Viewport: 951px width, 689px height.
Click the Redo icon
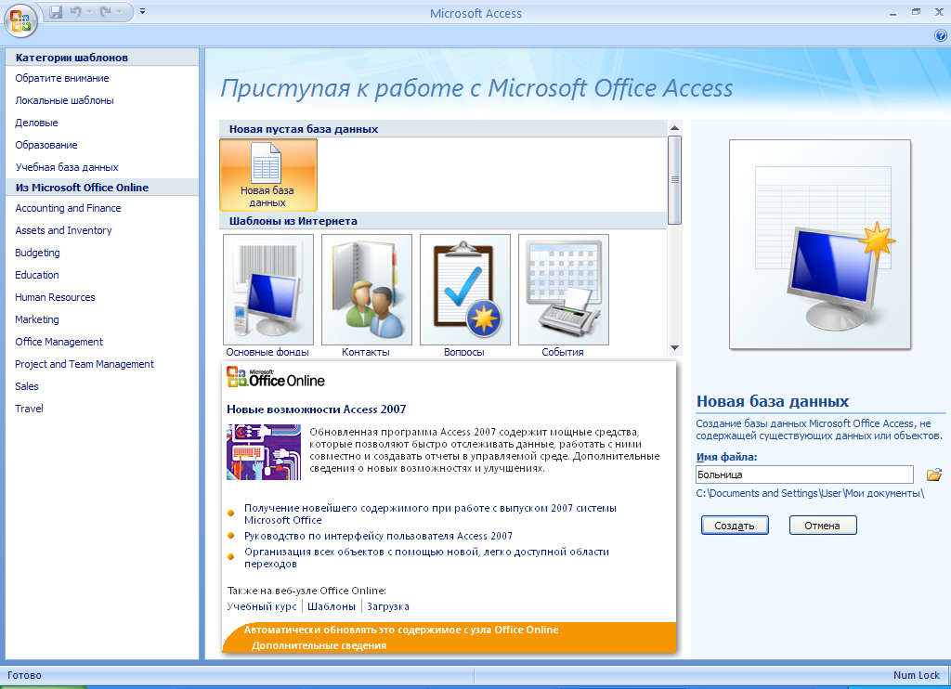click(x=106, y=11)
